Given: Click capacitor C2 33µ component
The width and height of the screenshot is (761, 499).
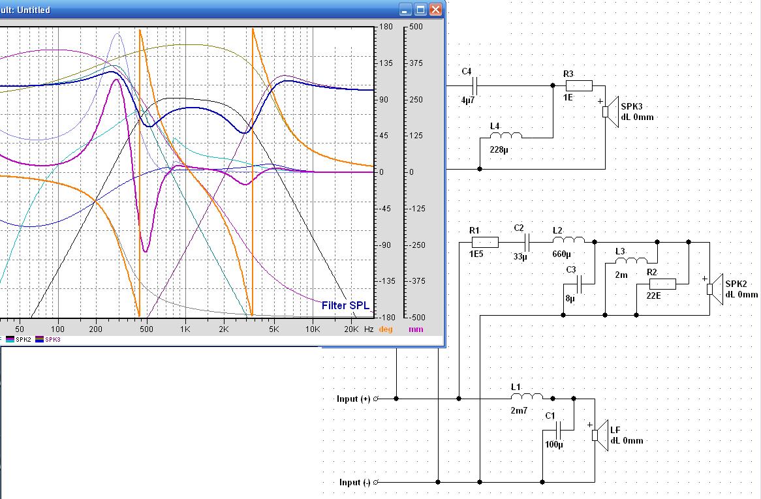Looking at the screenshot, I should (527, 242).
